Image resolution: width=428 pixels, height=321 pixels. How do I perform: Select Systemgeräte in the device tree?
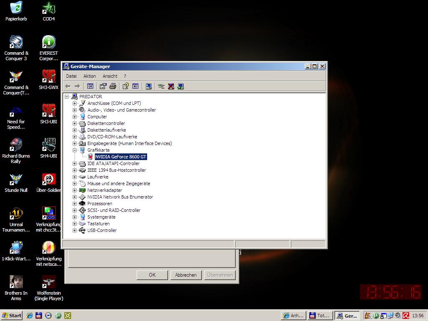click(101, 217)
